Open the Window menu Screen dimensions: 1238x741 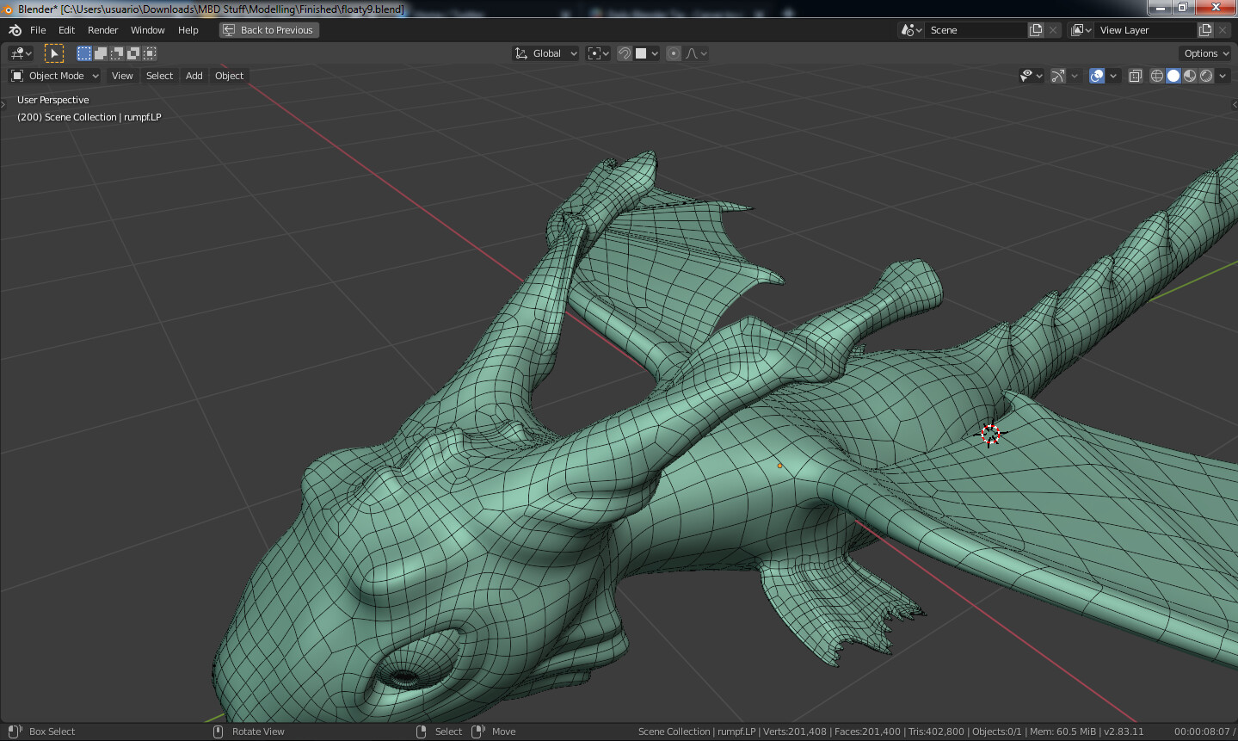(147, 30)
